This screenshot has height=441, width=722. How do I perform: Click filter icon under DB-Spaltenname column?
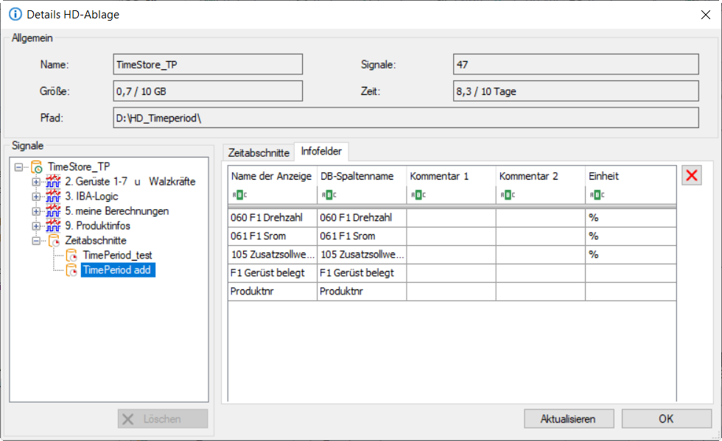[327, 195]
